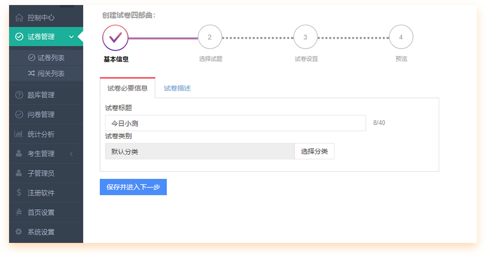Click the 8/40 character counter
Image resolution: width=486 pixels, height=256 pixels.
pos(379,123)
